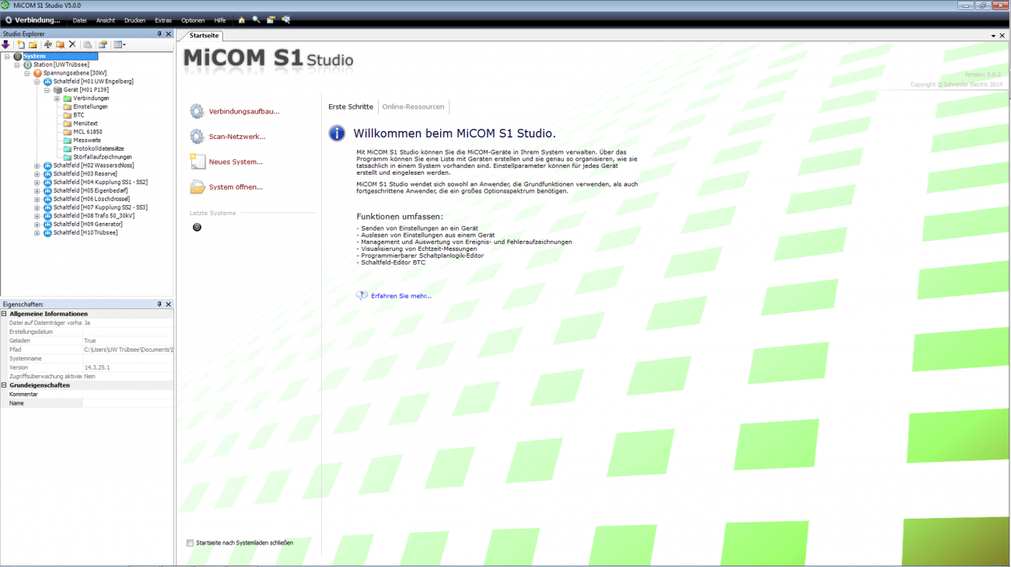Click the Name property value field
Image resolution: width=1011 pixels, height=567 pixels.
click(x=128, y=403)
